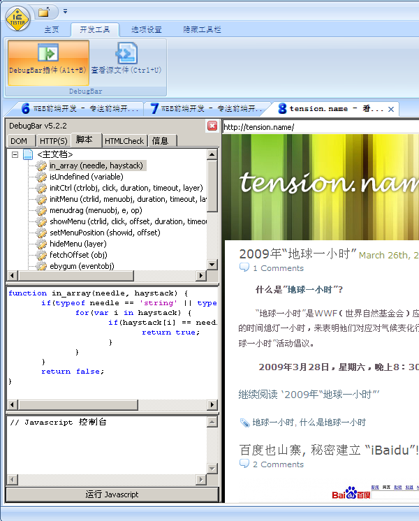Click the hideMenu (layer) function icon
Screen dimensions: 419x521
coord(41,244)
